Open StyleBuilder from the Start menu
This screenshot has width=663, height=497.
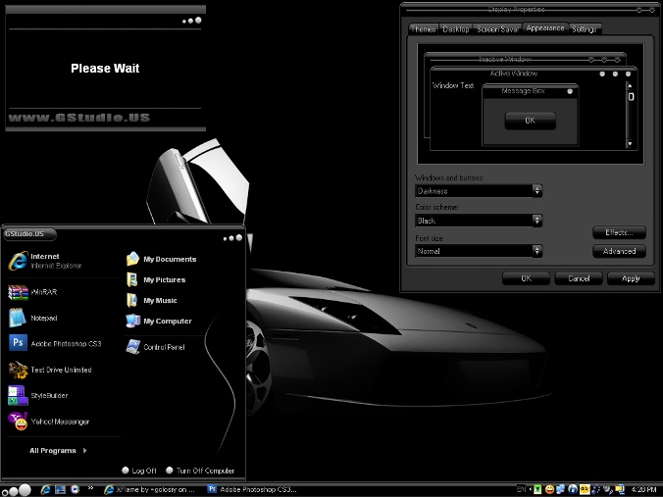(x=38, y=396)
